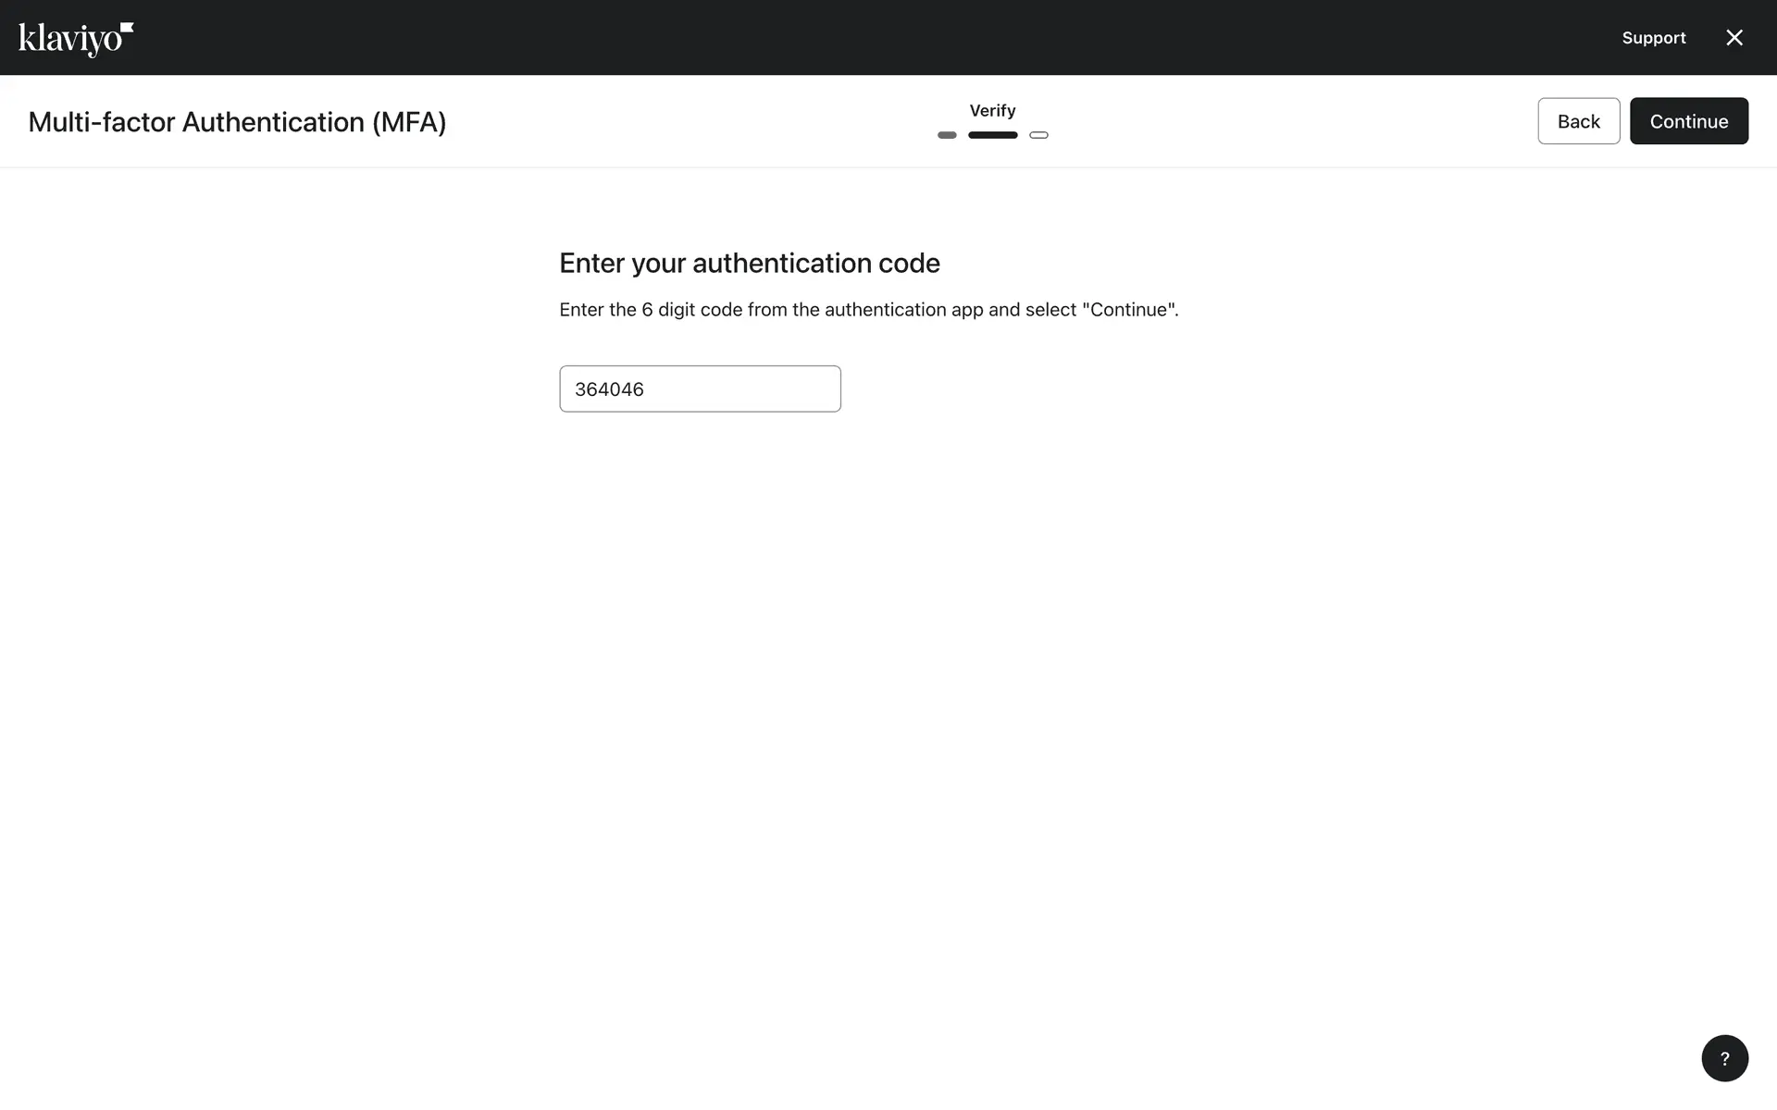
Task: Click empty right end of code field
Action: pyautogui.click(x=805, y=388)
